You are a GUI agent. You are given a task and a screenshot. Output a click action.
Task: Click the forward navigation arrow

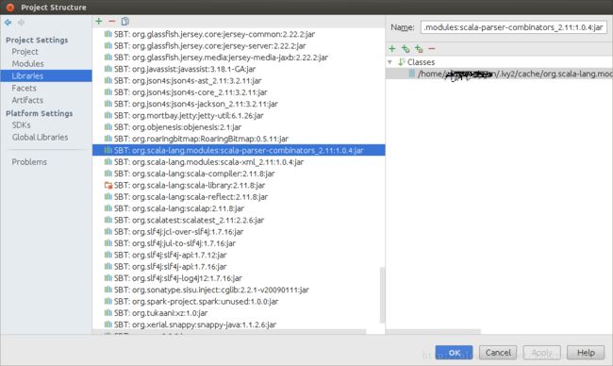(21, 23)
